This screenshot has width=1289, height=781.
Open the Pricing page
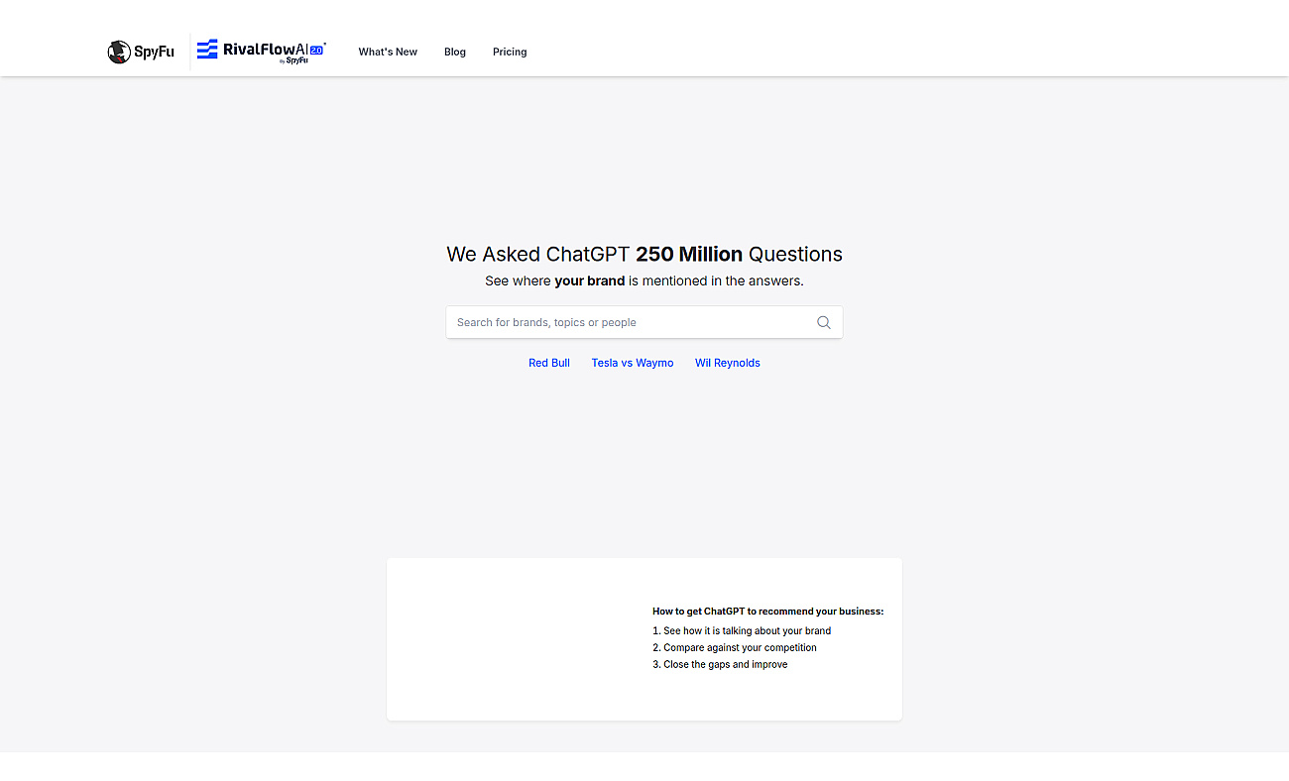510,52
